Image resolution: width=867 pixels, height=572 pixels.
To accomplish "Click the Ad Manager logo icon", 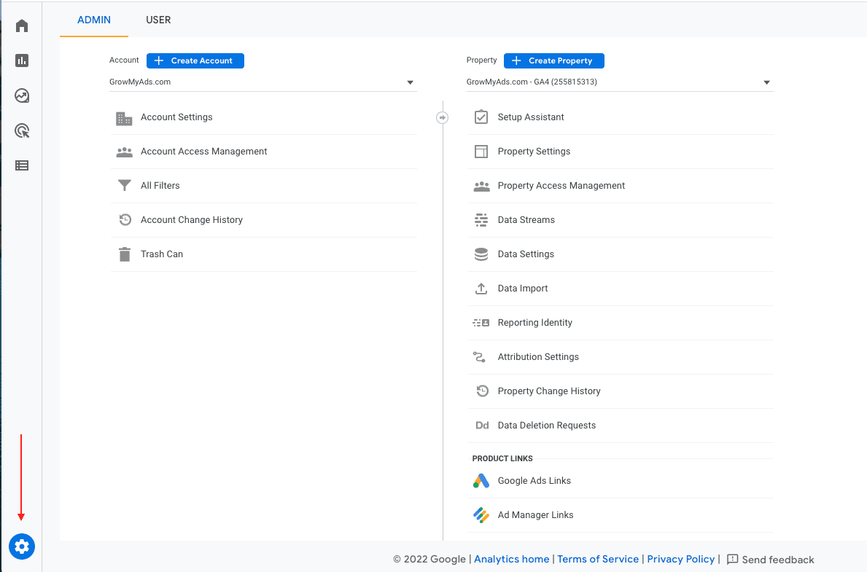I will pos(481,515).
